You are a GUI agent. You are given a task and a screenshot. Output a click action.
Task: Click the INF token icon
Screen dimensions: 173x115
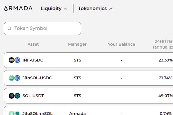click(12, 60)
